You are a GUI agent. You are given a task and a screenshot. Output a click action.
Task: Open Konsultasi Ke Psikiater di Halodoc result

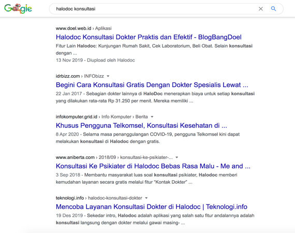point(153,166)
